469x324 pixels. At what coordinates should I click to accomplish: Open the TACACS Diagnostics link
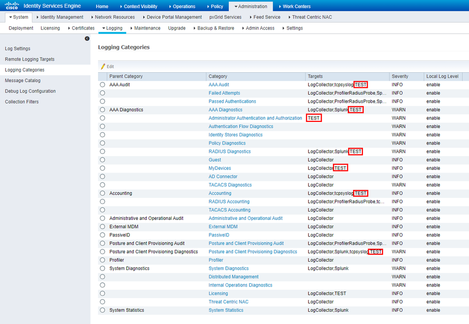[231, 185]
